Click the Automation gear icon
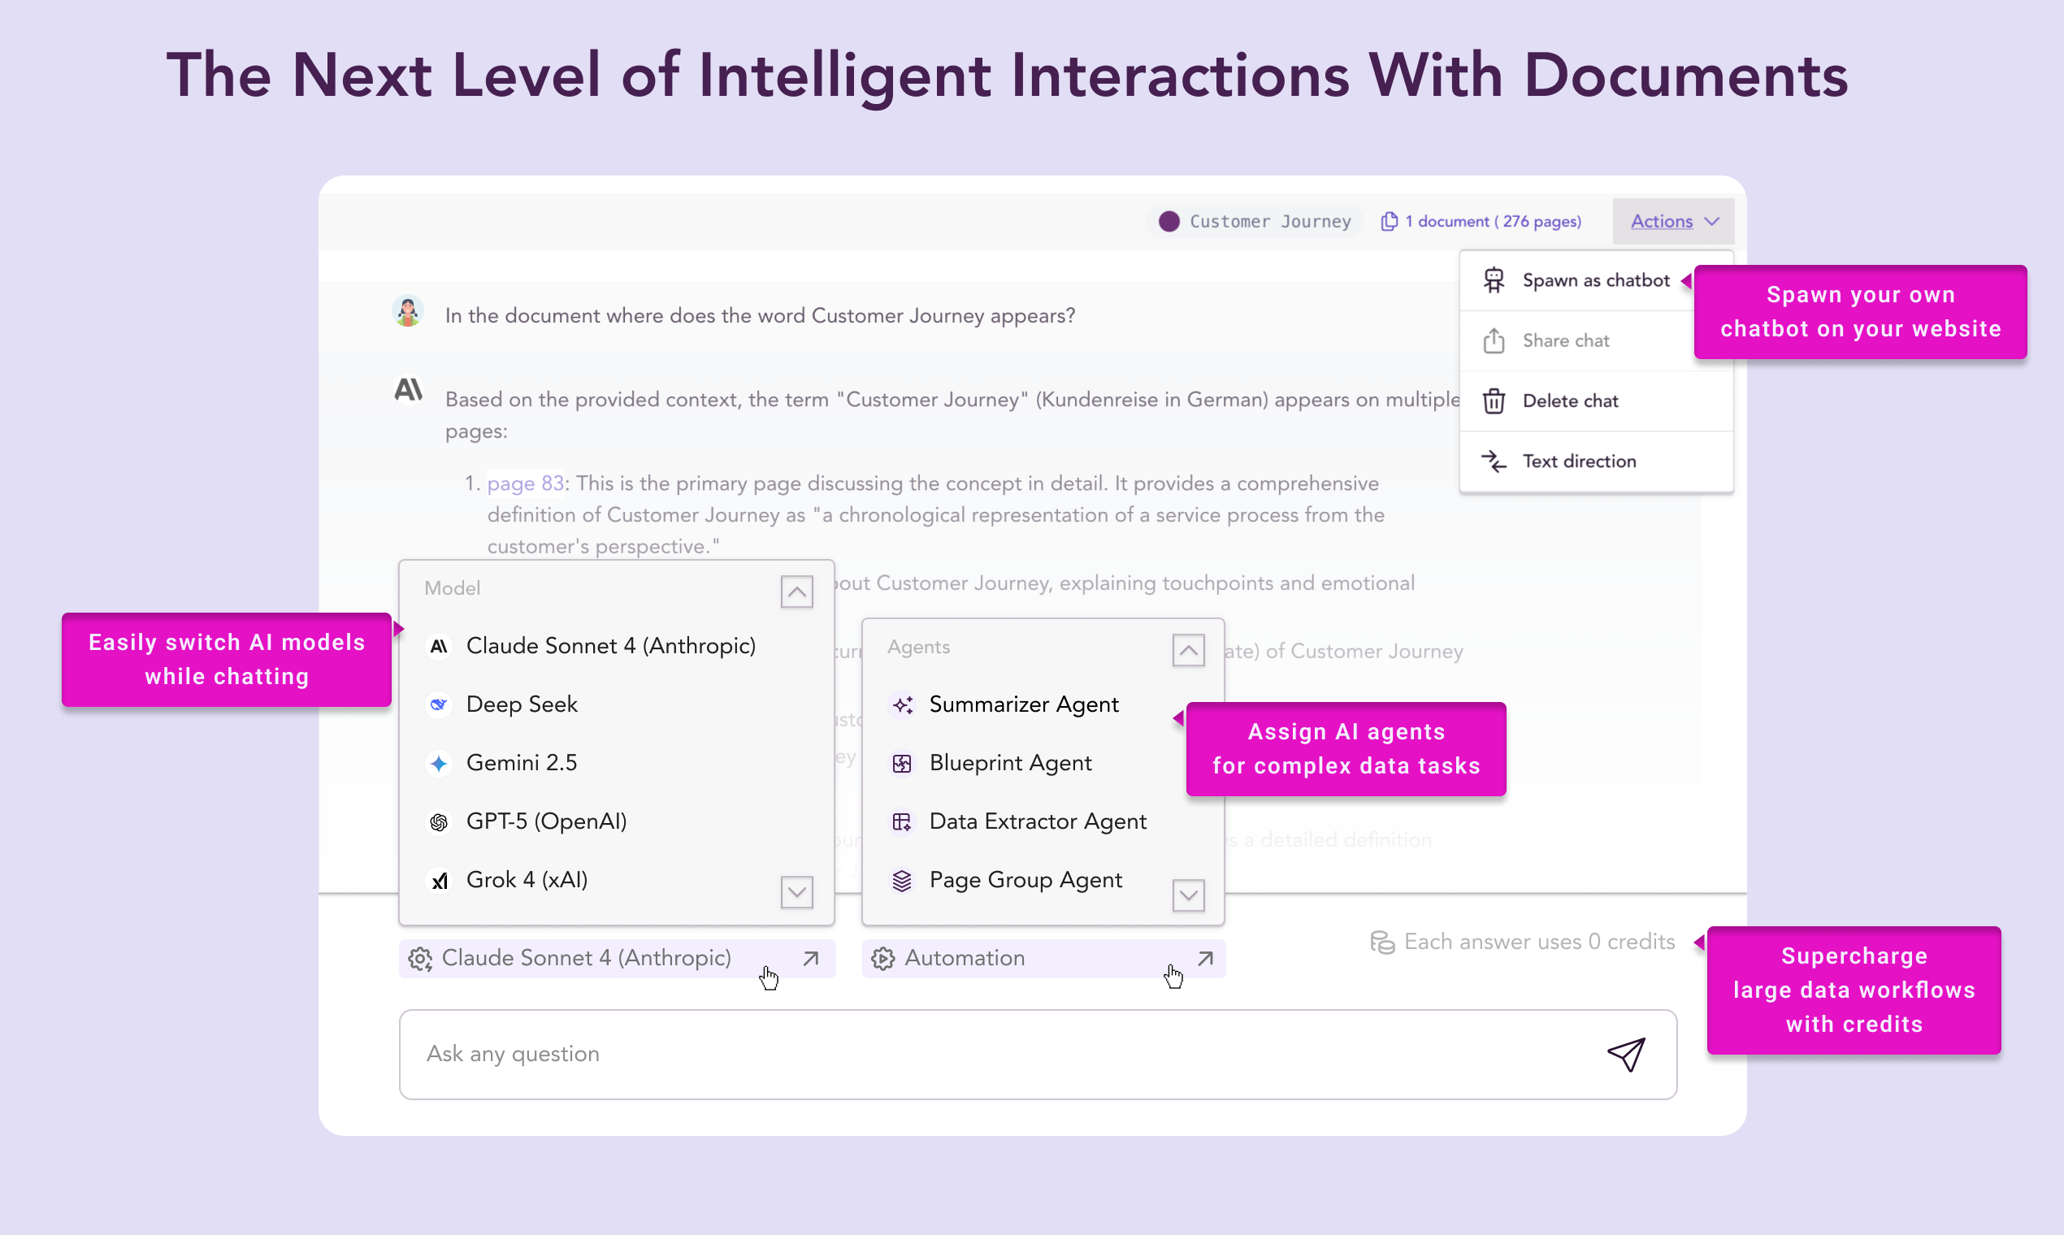This screenshot has width=2064, height=1235. 883,959
